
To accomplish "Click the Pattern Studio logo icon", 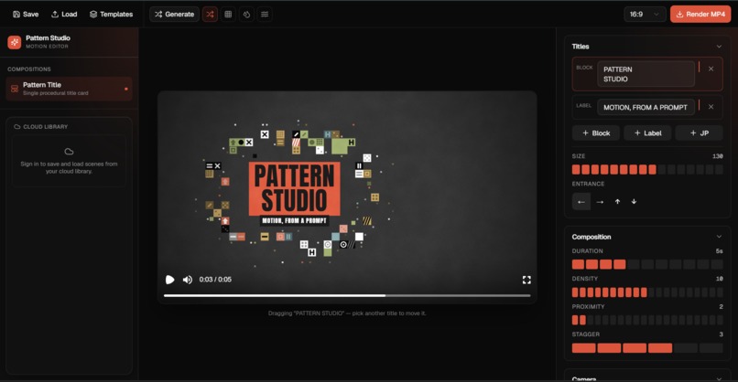I will point(14,42).
